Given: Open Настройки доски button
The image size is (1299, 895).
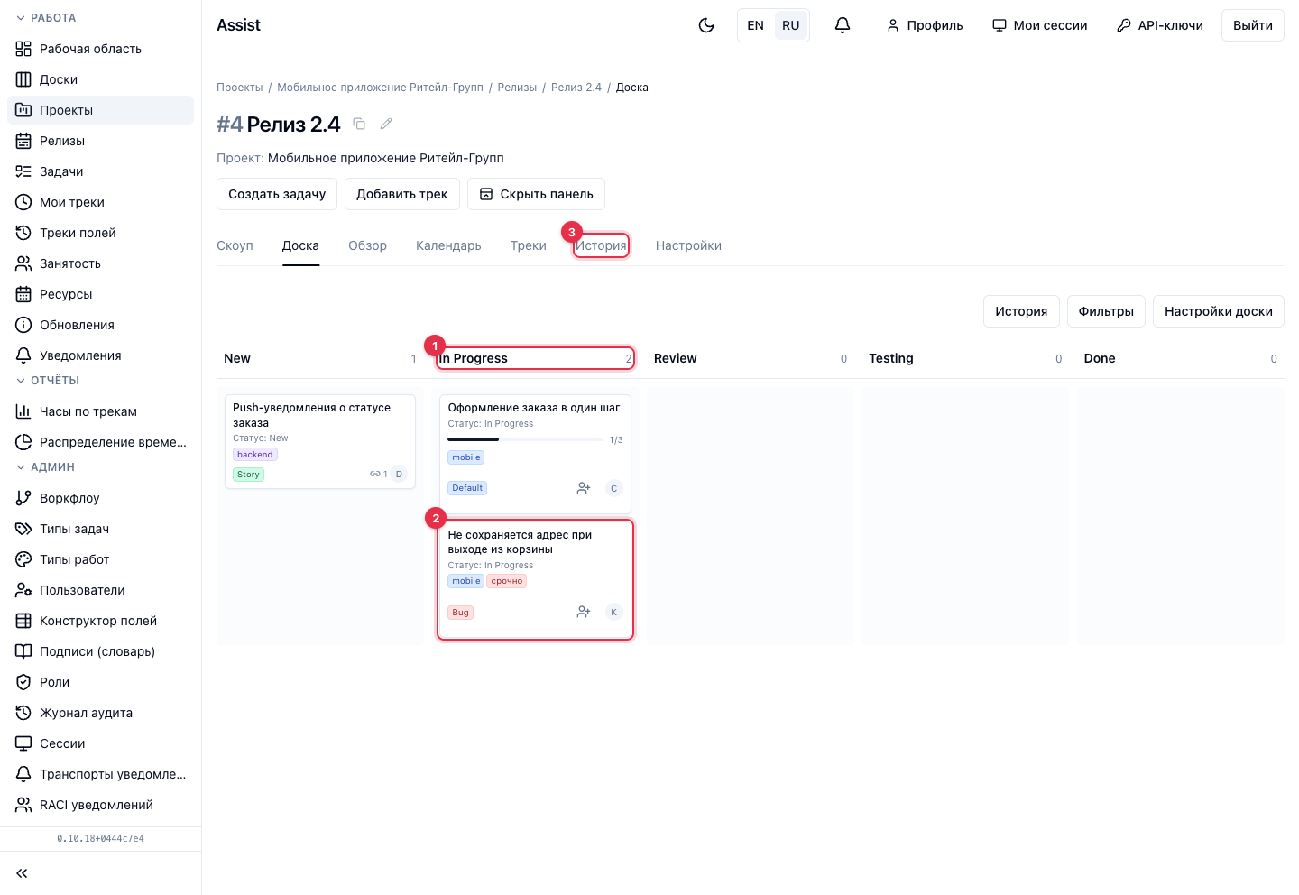Looking at the screenshot, I should point(1219,311).
